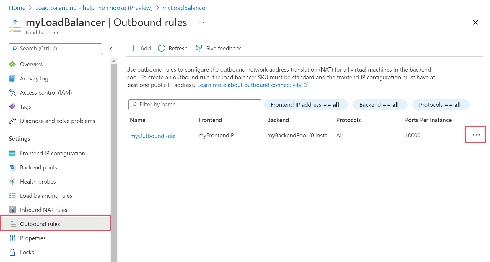Click the Health probes icon
Viewport: 490px width, 262px height.
[x=12, y=182]
